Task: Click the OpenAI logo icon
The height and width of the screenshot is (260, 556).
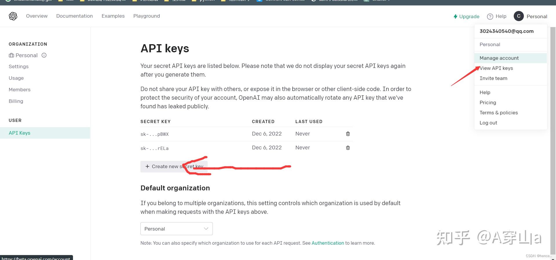Action: pos(13,16)
